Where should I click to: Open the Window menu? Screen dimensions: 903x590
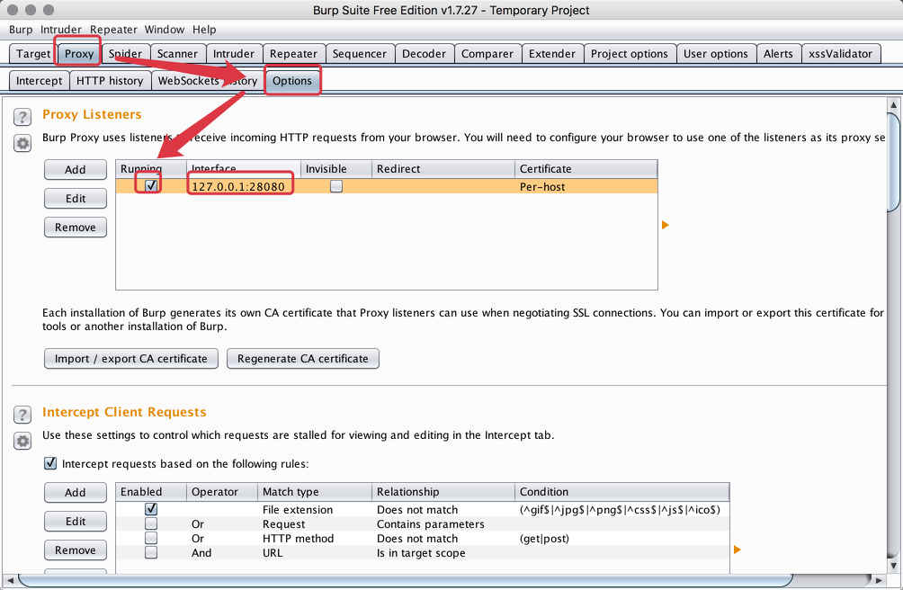[x=164, y=30]
